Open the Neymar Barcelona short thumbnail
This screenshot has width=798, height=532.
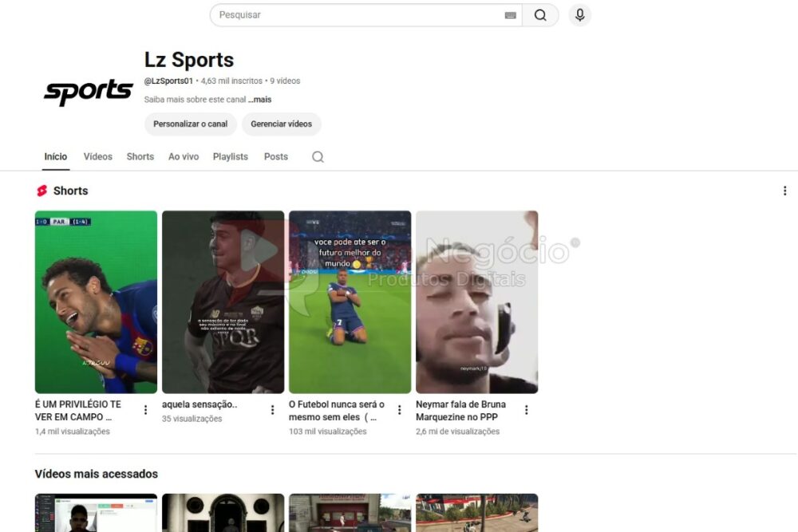(x=97, y=302)
